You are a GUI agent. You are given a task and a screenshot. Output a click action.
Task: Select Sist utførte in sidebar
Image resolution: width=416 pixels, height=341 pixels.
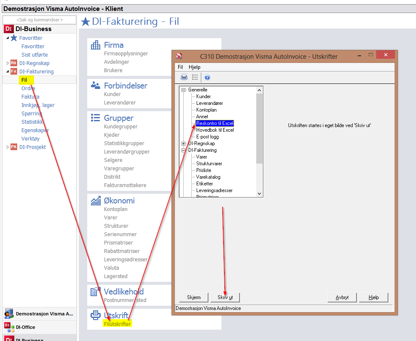coord(34,55)
